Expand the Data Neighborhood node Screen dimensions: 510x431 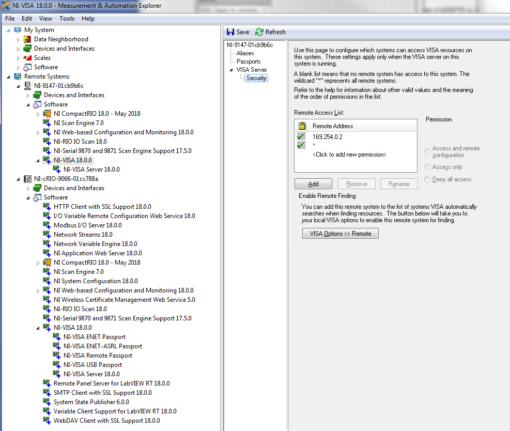pyautogui.click(x=18, y=40)
